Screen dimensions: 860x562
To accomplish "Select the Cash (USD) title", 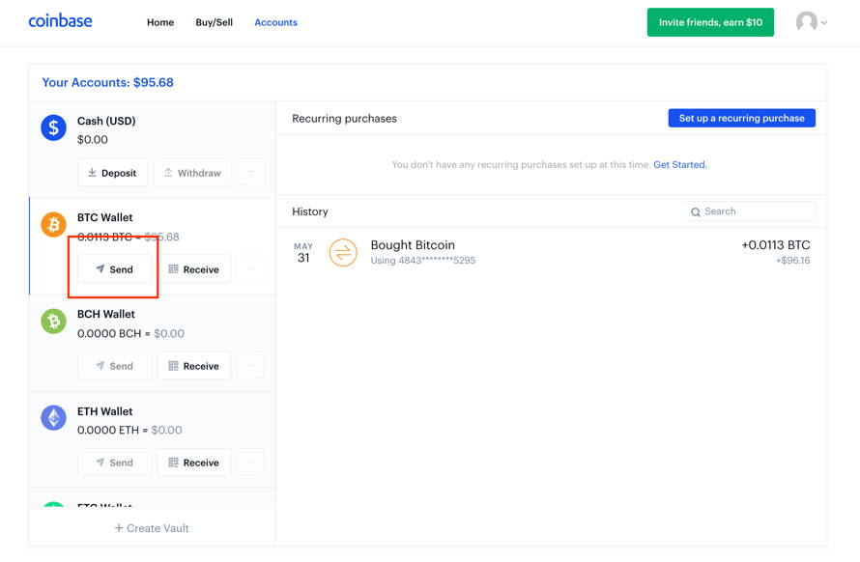I will pyautogui.click(x=106, y=121).
